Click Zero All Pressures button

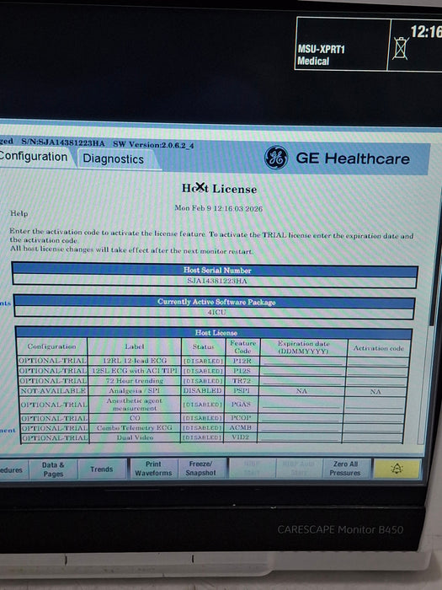345,469
